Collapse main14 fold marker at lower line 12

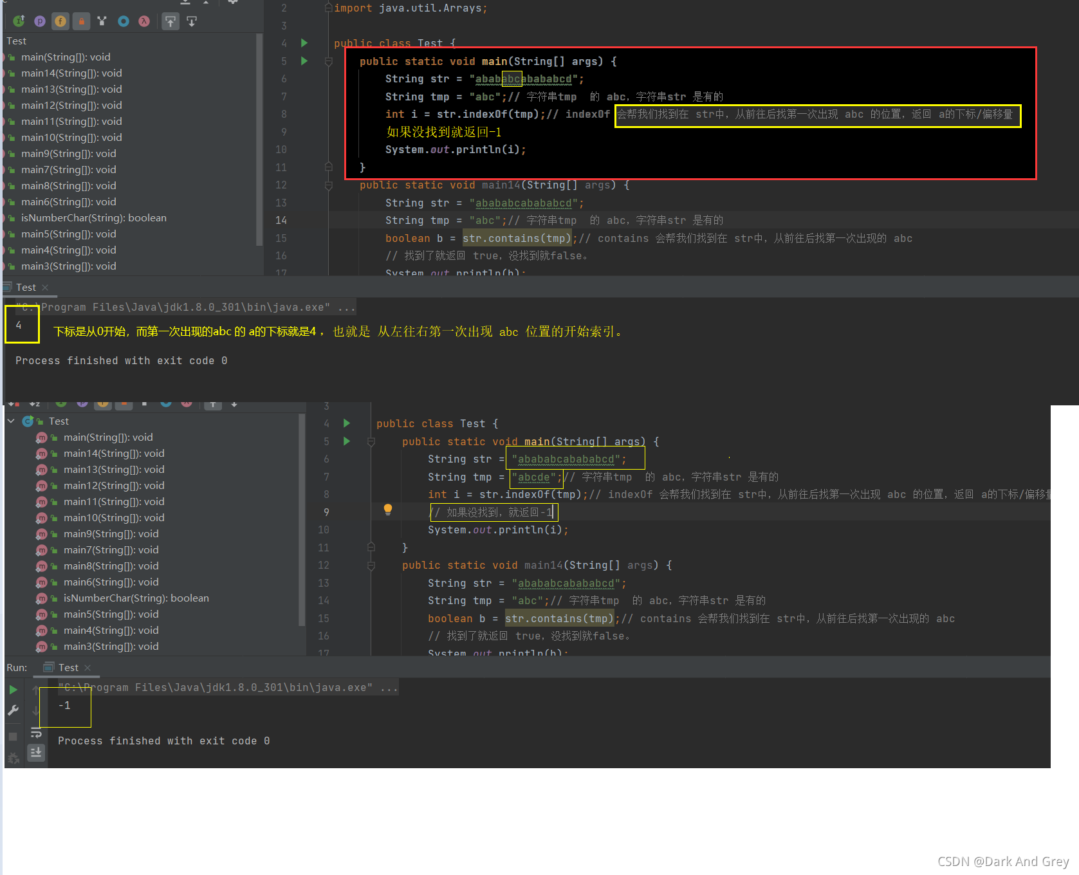(x=371, y=566)
